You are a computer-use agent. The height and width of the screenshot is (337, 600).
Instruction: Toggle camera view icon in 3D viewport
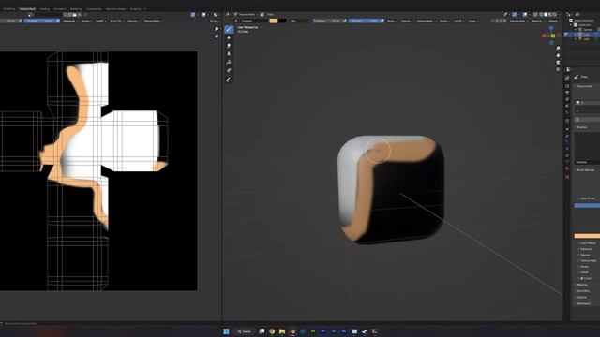click(558, 63)
